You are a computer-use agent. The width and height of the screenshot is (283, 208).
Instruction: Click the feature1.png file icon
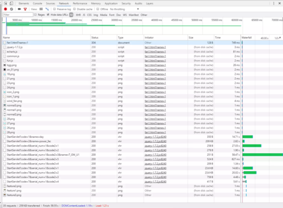pyautogui.click(x=5, y=190)
